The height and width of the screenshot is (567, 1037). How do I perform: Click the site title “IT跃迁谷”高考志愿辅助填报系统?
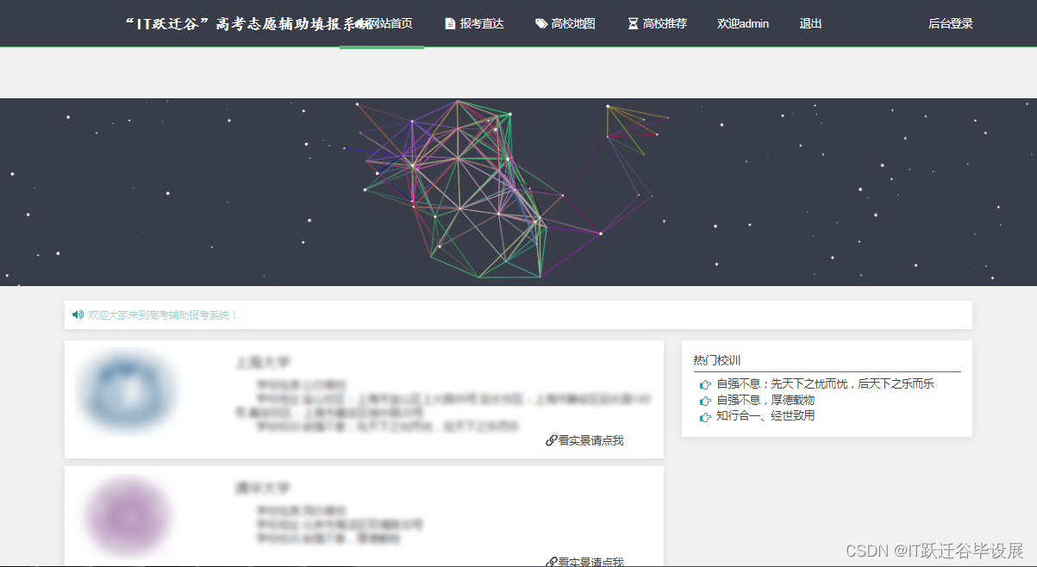pos(250,23)
